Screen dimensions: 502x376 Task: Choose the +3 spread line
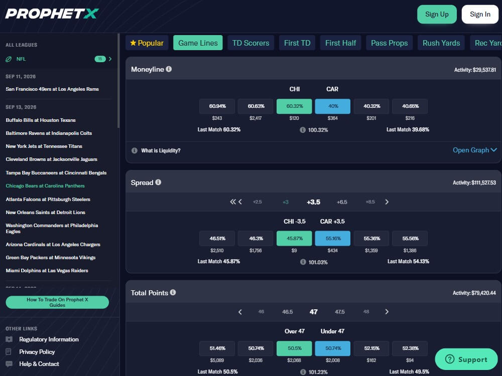tap(286, 202)
